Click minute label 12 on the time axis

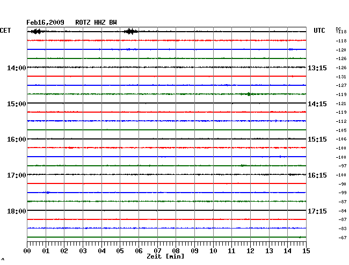click(x=250, y=251)
